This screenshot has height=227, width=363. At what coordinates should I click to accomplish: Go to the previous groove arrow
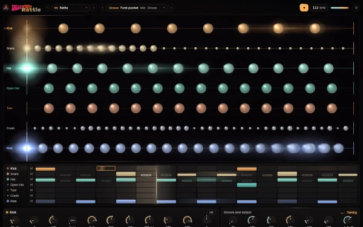(x=103, y=8)
